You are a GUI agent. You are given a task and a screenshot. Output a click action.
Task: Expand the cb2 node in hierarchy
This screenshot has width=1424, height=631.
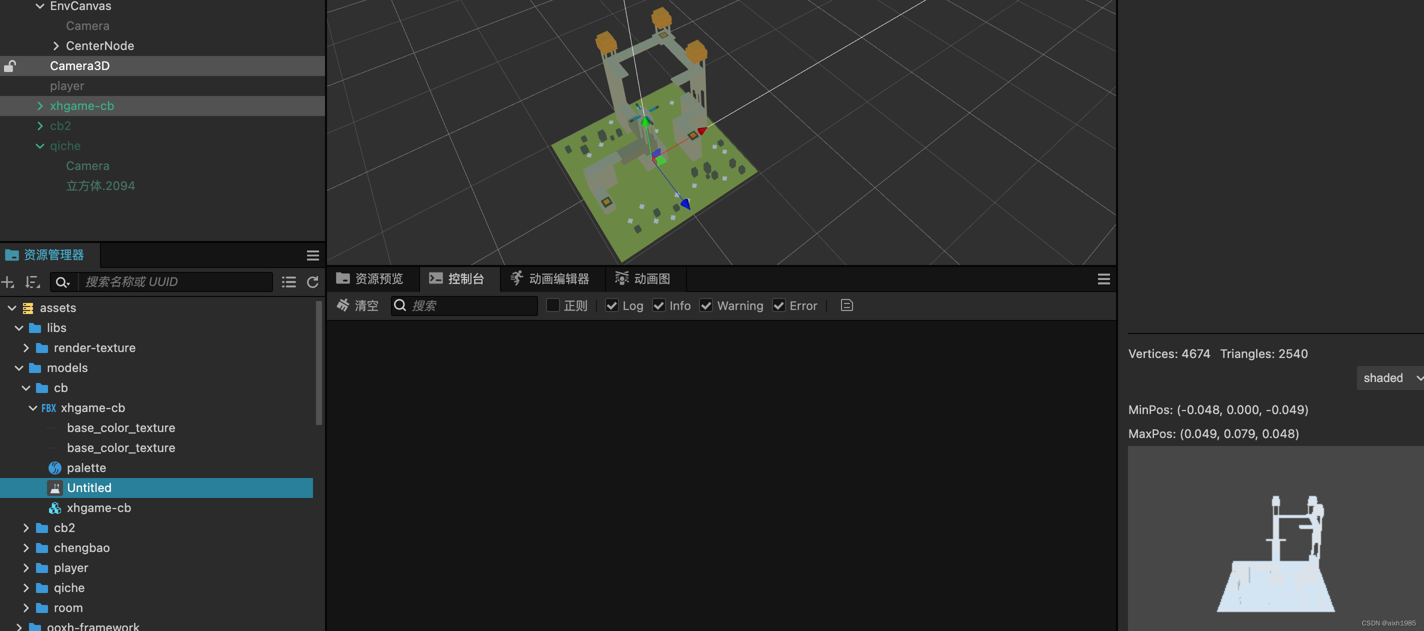click(x=40, y=126)
